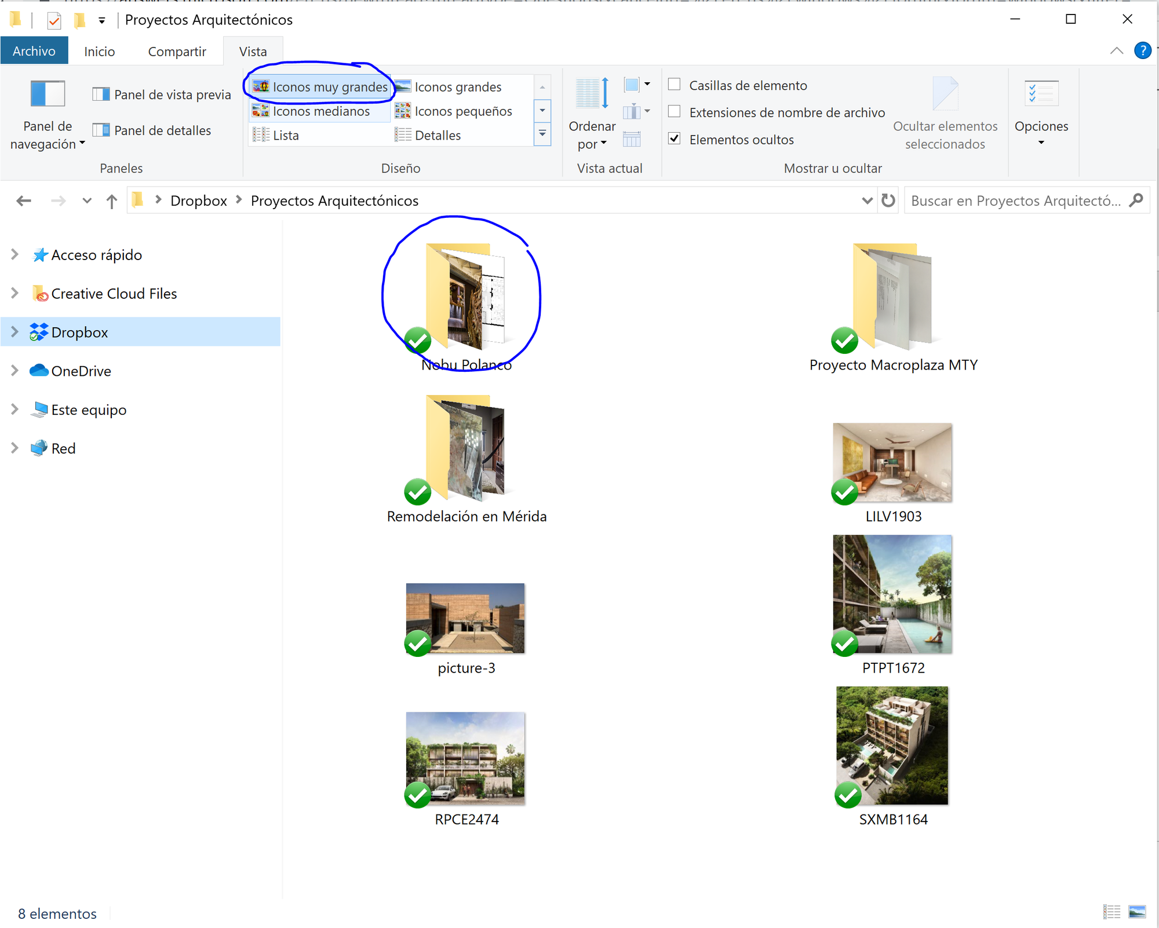Screen dimensions: 1159x928
Task: Open the Panel de navegación dropdown
Action: click(x=48, y=116)
